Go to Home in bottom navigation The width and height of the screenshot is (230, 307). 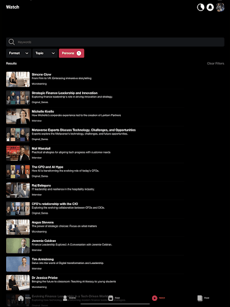tap(21, 298)
